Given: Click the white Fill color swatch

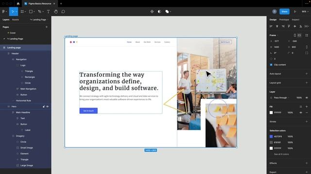Looking at the screenshot, I should click(x=271, y=113).
